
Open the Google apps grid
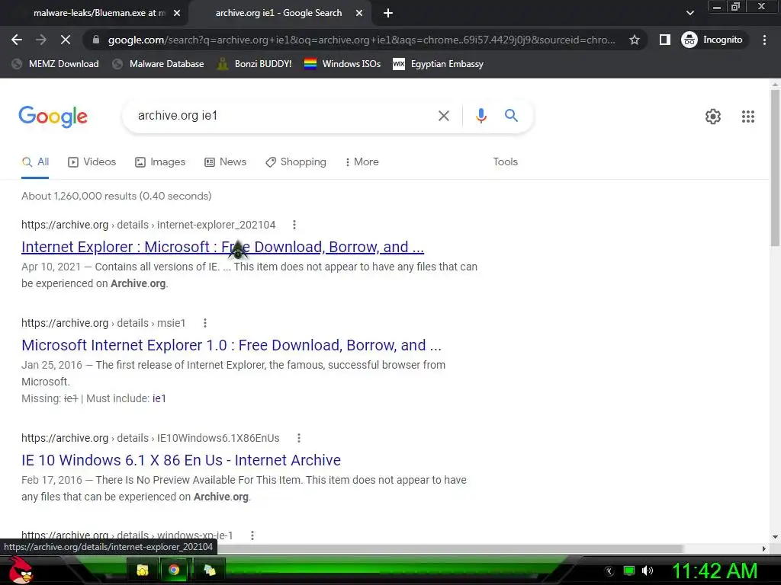pos(747,117)
